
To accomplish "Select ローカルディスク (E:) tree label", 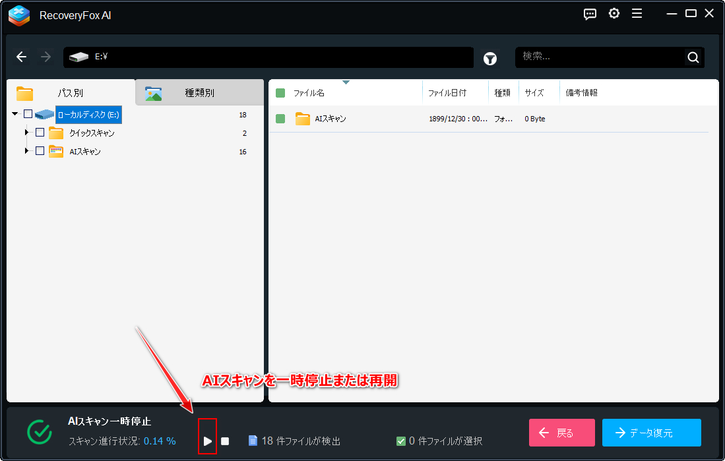I will 88,115.
